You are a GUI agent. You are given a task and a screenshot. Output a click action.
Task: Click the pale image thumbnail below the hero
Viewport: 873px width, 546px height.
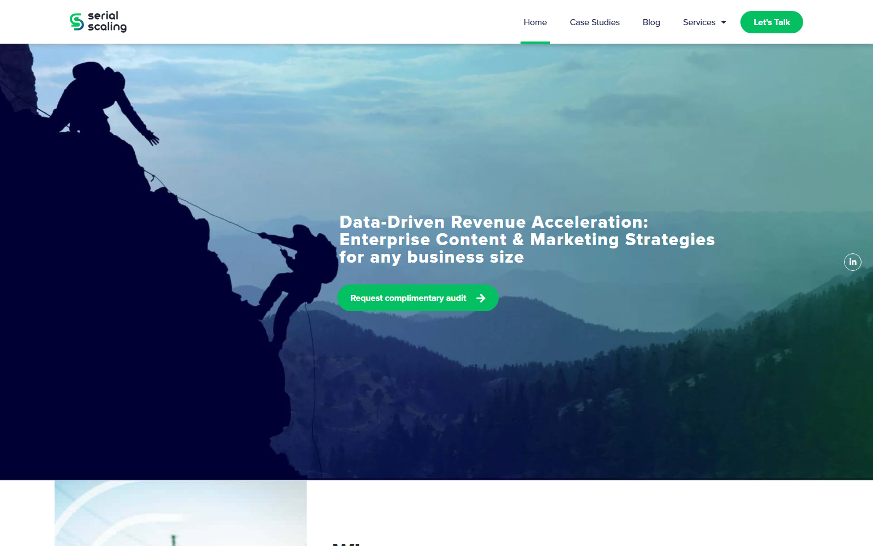click(181, 513)
